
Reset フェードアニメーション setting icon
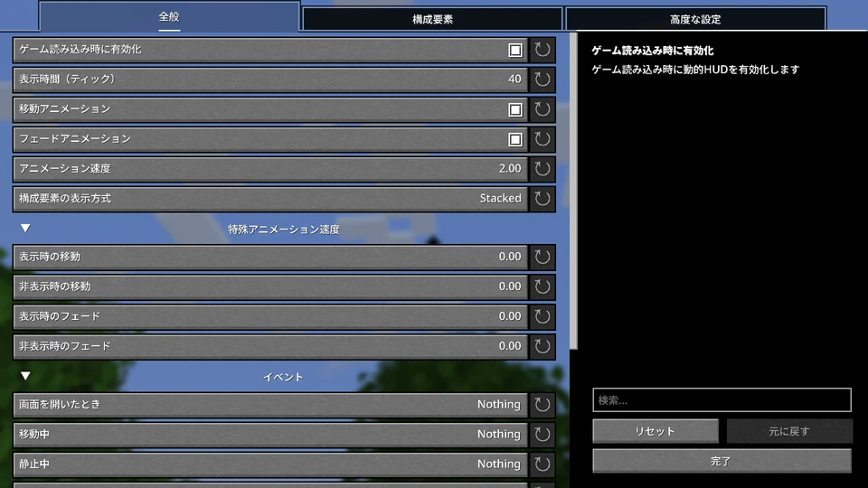point(542,139)
